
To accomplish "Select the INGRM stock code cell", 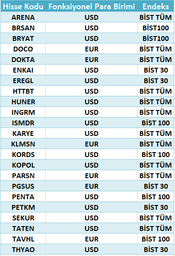I will [23, 112].
